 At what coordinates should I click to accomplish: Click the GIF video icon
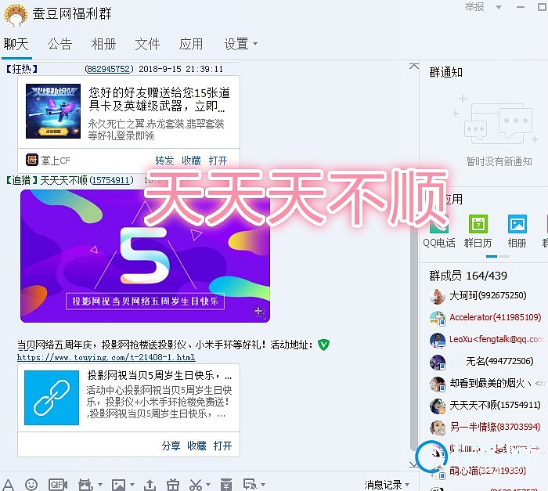[58, 485]
